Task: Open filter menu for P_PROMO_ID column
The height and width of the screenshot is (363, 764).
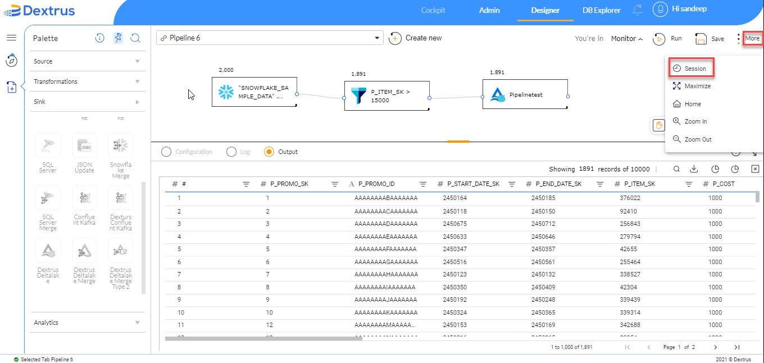Action: [x=423, y=184]
